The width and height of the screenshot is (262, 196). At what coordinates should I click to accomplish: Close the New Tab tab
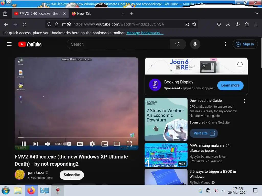pos(122,14)
